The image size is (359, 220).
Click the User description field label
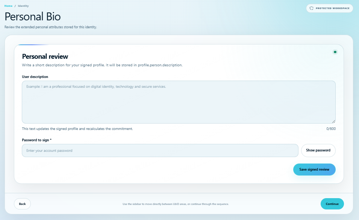[x=35, y=76]
